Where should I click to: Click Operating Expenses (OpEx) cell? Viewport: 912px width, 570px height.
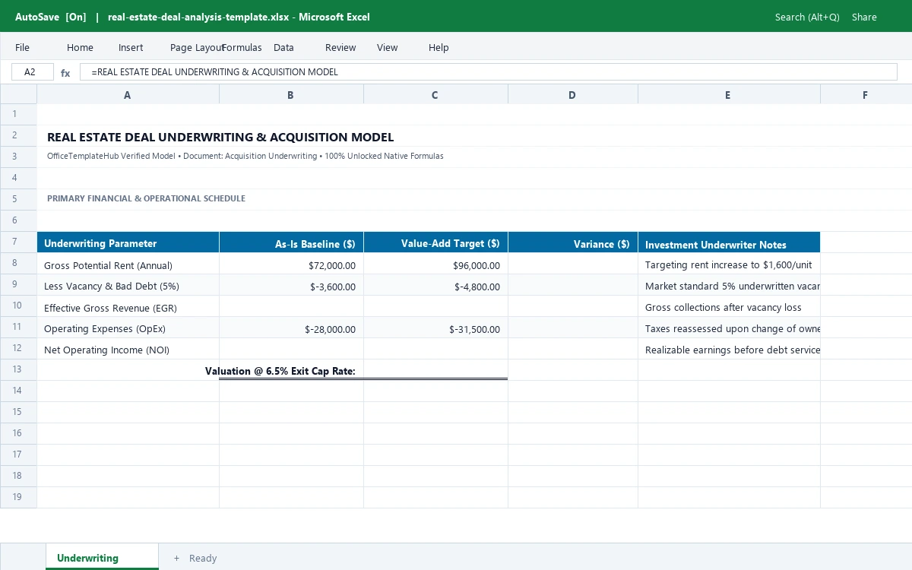(128, 329)
